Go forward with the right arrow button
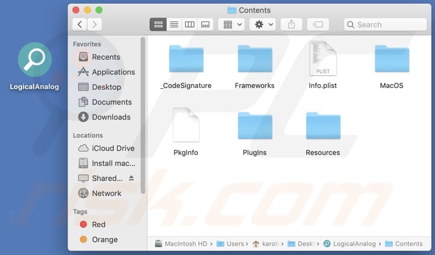 (x=95, y=25)
